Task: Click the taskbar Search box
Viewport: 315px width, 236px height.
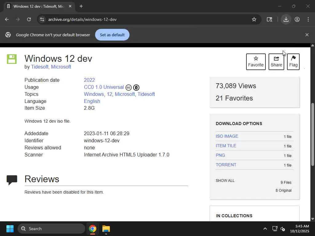Action: (x=51, y=229)
